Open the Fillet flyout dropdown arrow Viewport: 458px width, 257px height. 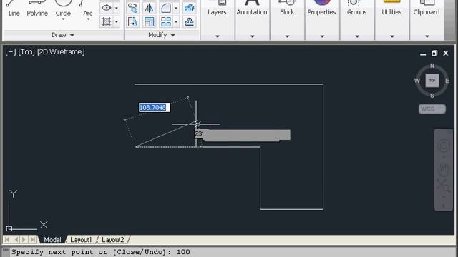(x=176, y=8)
